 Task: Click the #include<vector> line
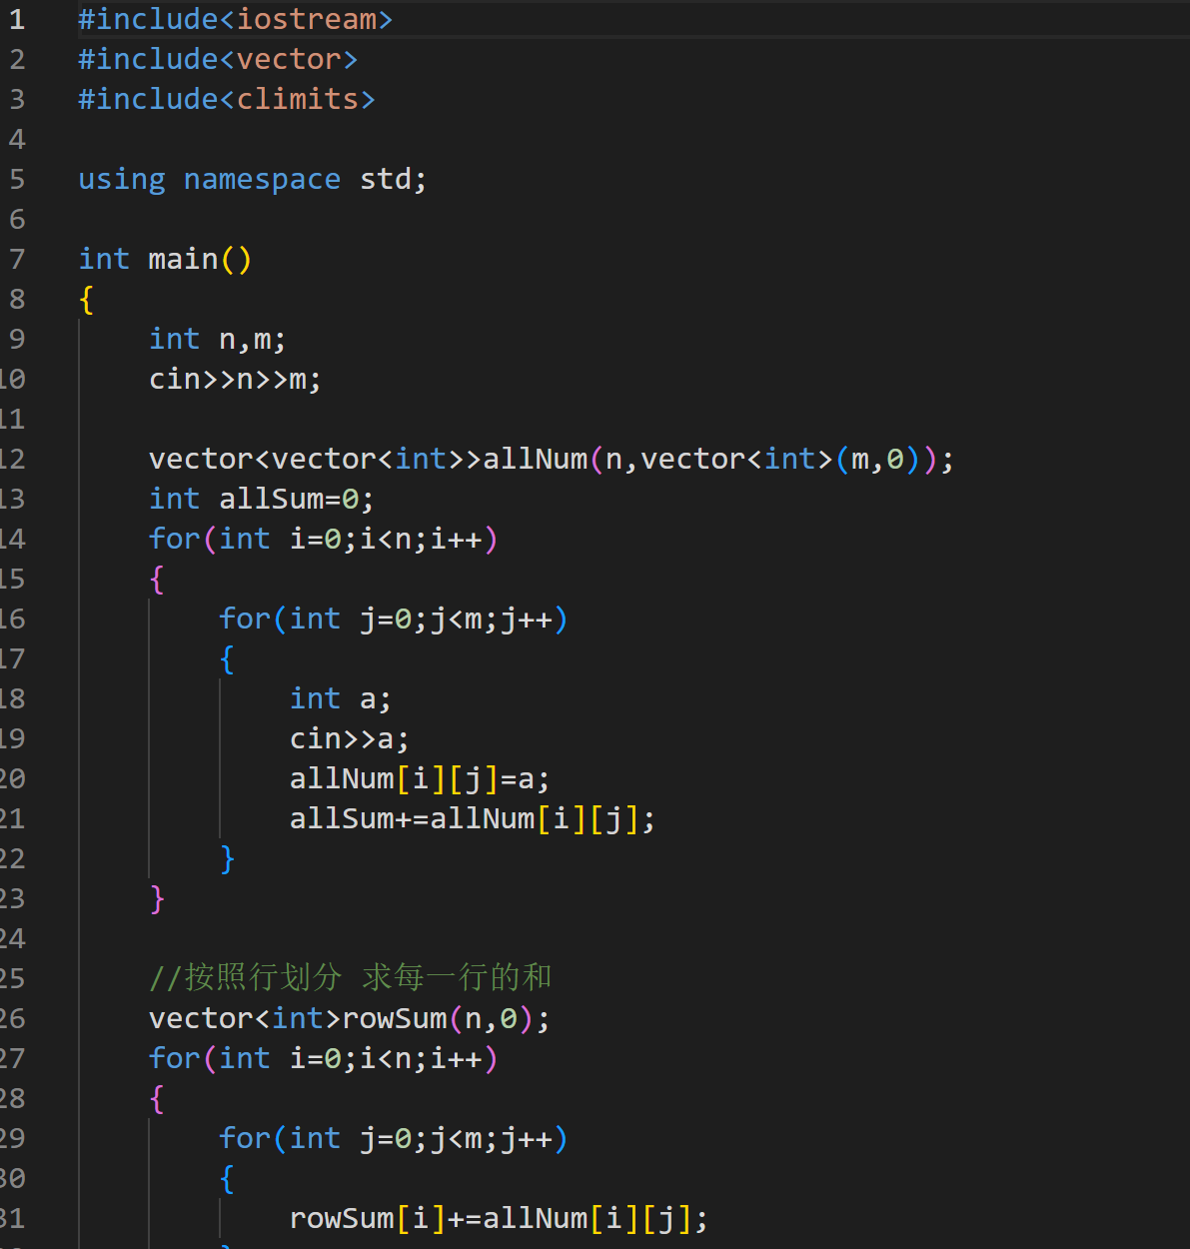(218, 59)
